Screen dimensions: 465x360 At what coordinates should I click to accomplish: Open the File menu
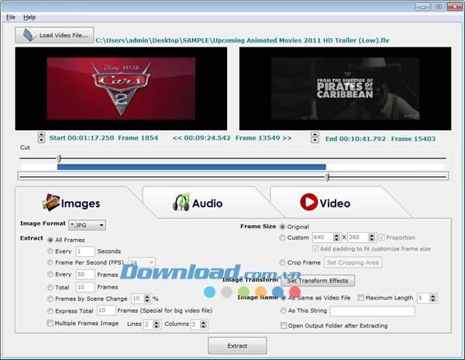coord(11,17)
